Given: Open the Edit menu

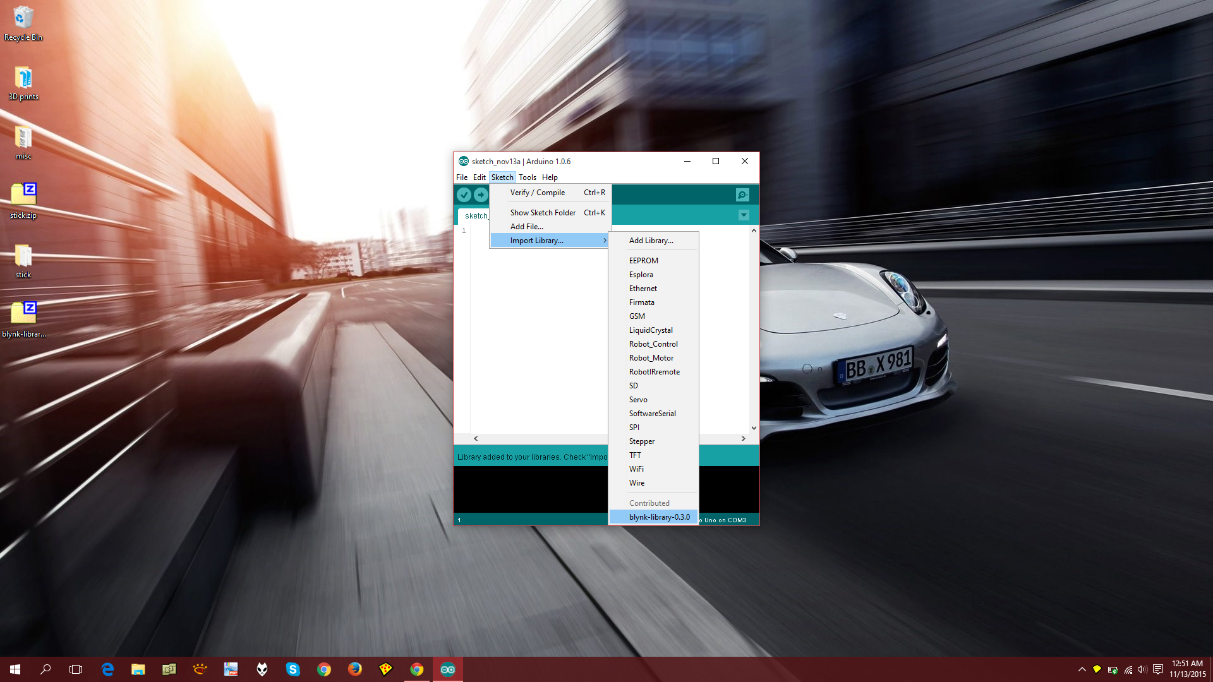Looking at the screenshot, I should (x=480, y=177).
